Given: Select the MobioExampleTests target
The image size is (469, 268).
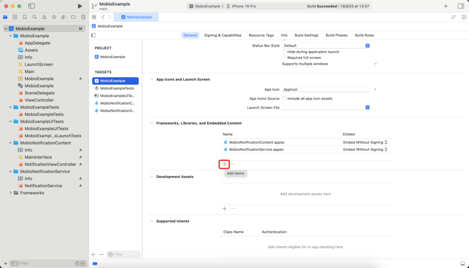Looking at the screenshot, I should (116, 88).
